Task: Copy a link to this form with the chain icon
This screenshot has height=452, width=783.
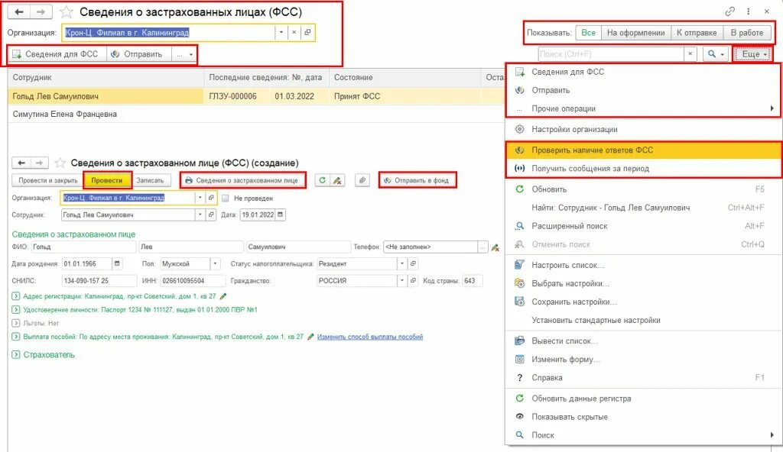Action: [729, 11]
